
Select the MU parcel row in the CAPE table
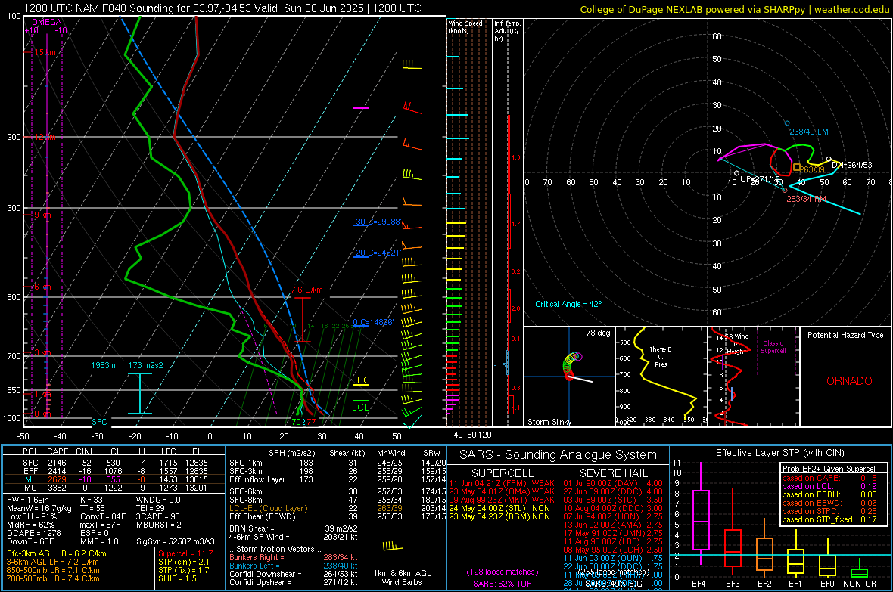click(x=114, y=487)
